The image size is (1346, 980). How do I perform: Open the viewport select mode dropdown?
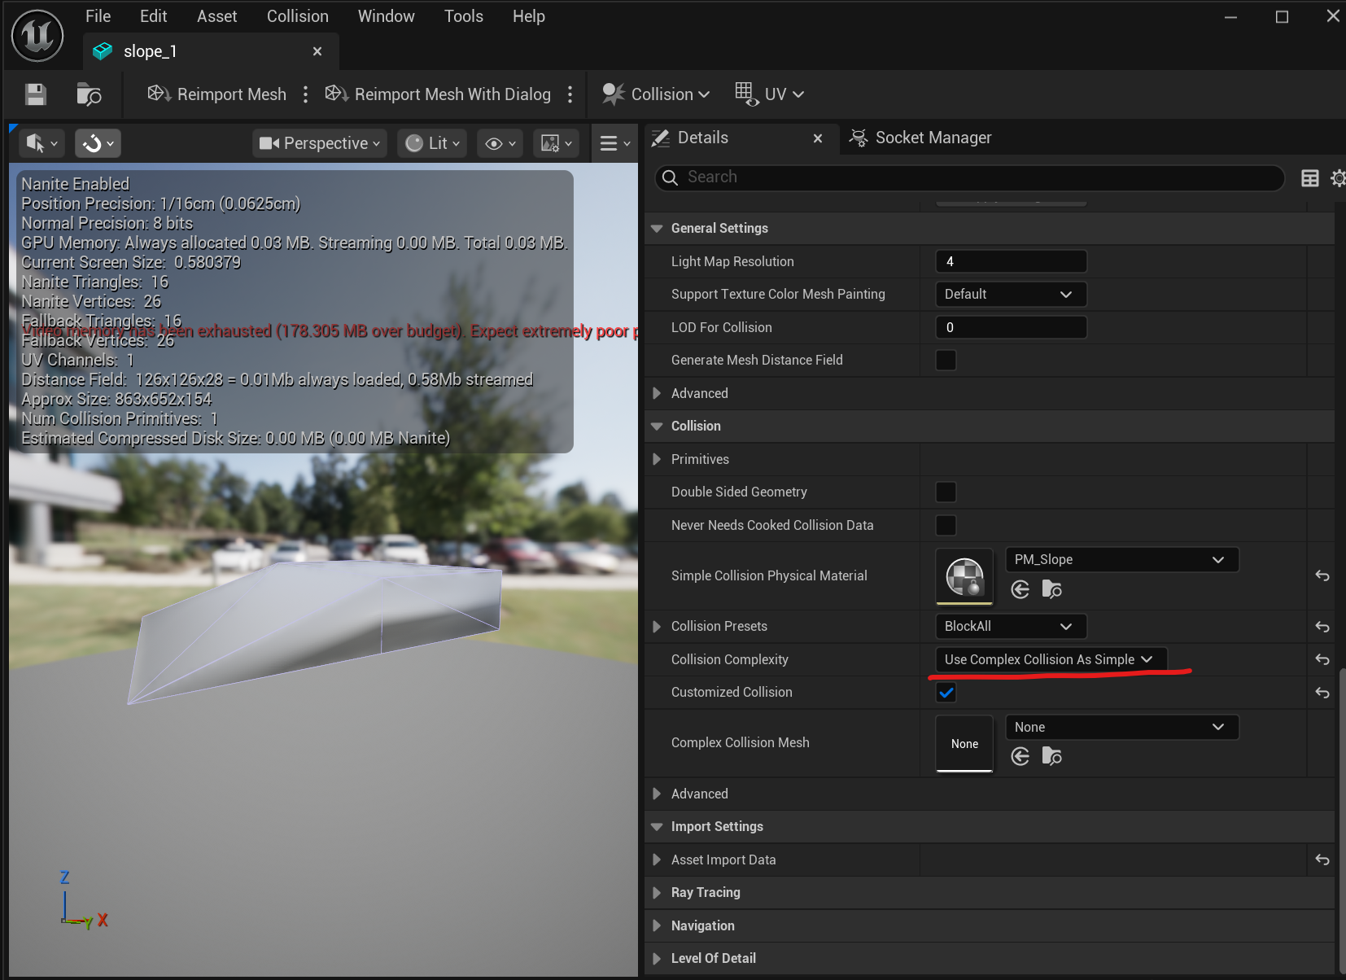pyautogui.click(x=42, y=143)
